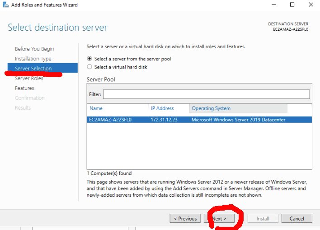
Task: Click the wizard icon in title bar
Action: tap(5, 5)
